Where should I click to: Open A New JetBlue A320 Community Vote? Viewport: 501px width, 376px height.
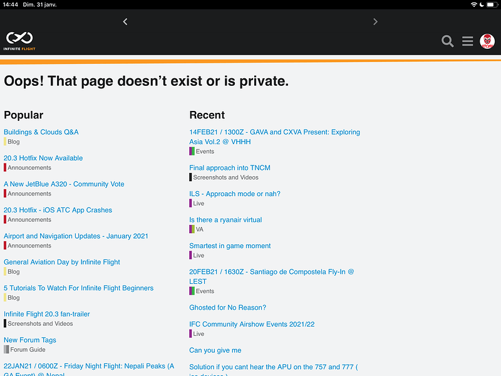[x=64, y=184]
